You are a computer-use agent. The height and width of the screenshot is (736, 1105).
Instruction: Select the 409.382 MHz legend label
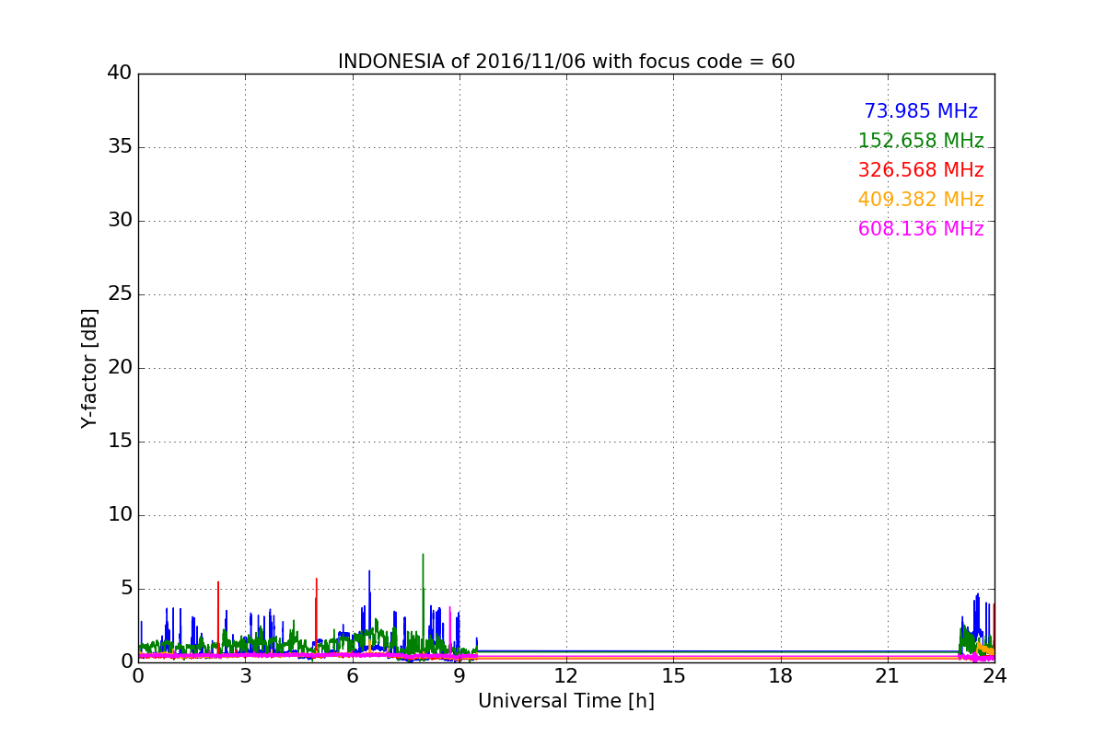click(921, 200)
